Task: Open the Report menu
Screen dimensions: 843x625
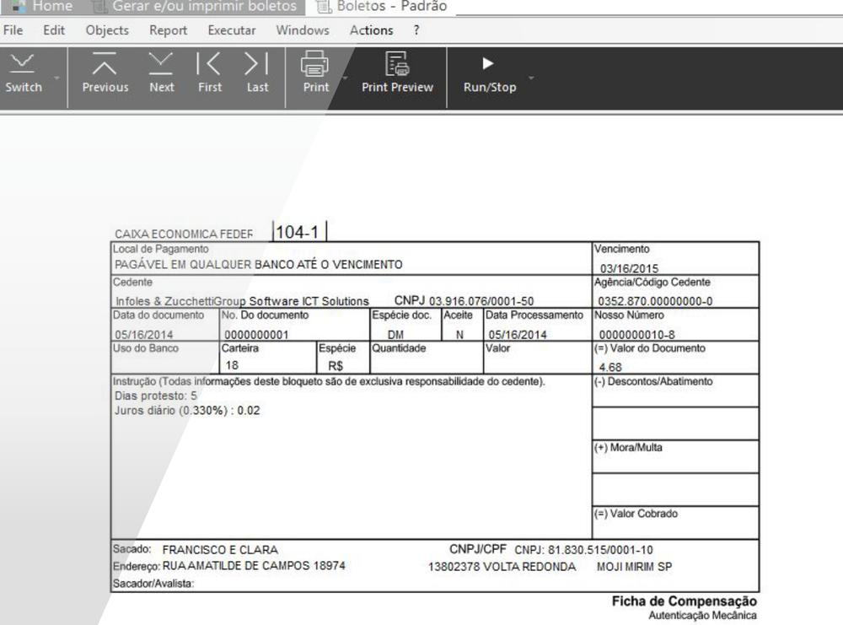Action: 168,30
